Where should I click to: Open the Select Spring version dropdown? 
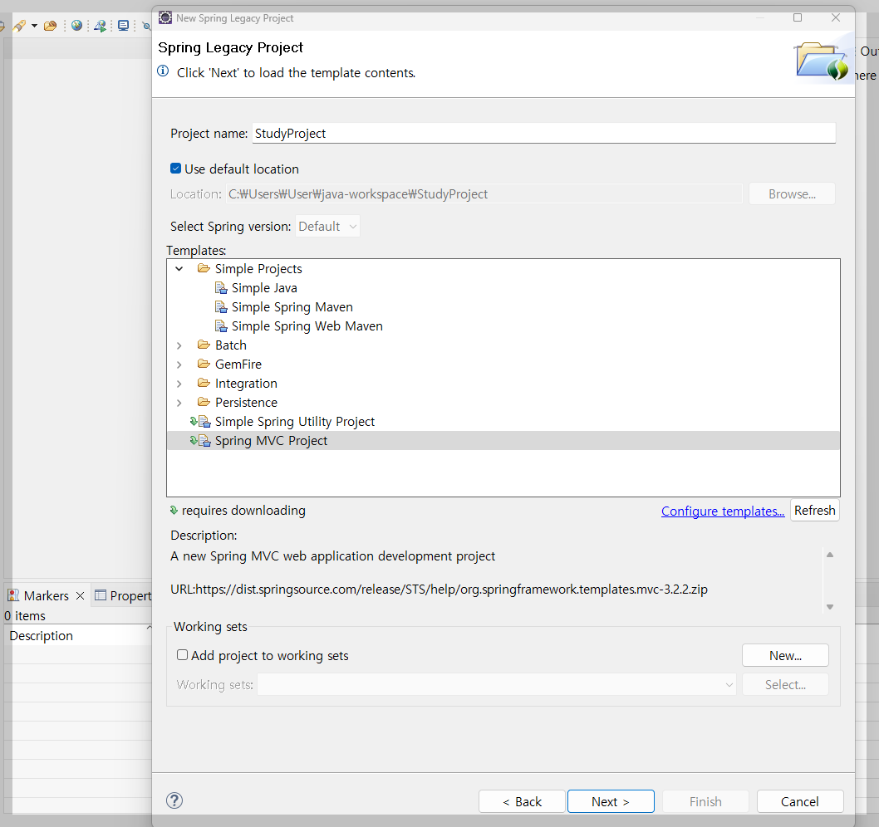[327, 227]
